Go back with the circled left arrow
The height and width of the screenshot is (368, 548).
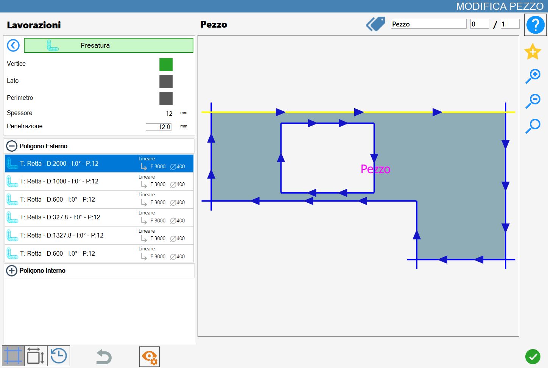point(13,46)
